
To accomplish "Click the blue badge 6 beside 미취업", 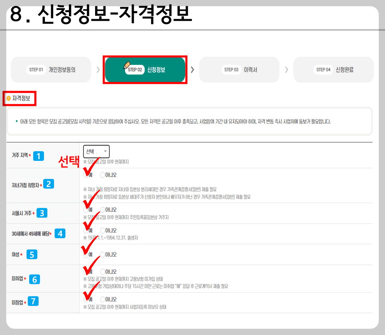I will 35,280.
